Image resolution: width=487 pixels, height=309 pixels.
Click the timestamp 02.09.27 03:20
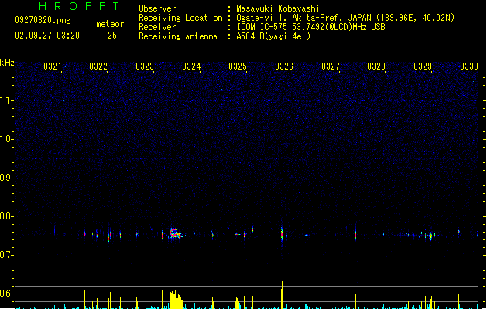click(47, 36)
